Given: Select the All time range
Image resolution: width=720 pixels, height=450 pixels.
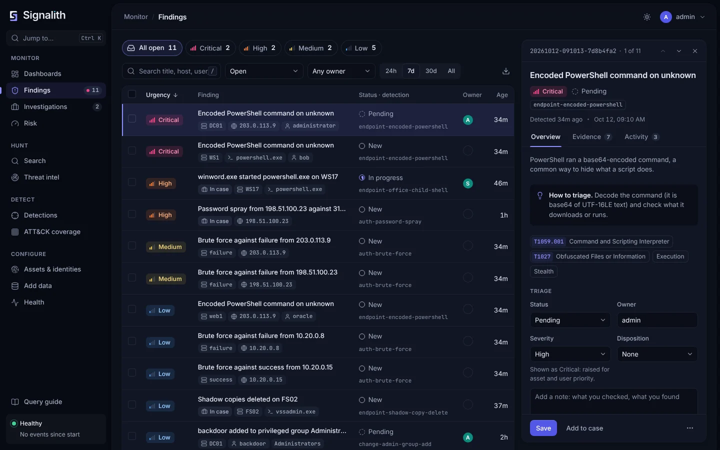Looking at the screenshot, I should (x=451, y=71).
